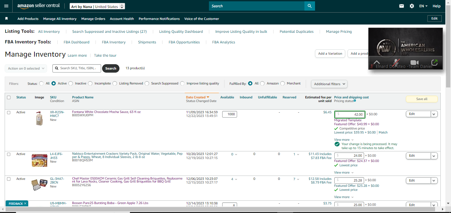
Task: Click the pricing status info icon
Action: coord(355,101)
